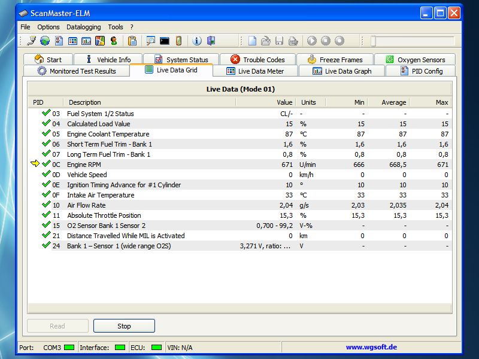
Task: Click the exit door icon
Action: pos(211,41)
